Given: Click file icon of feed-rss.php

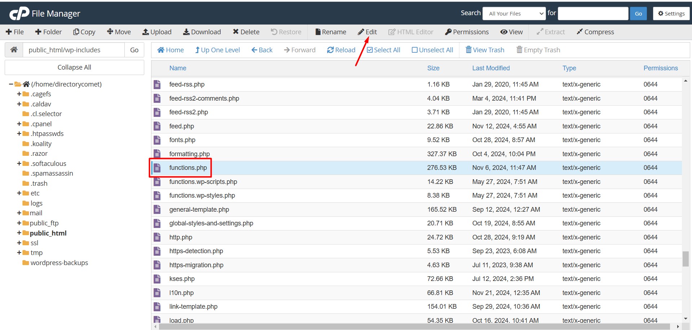Looking at the screenshot, I should click(157, 84).
